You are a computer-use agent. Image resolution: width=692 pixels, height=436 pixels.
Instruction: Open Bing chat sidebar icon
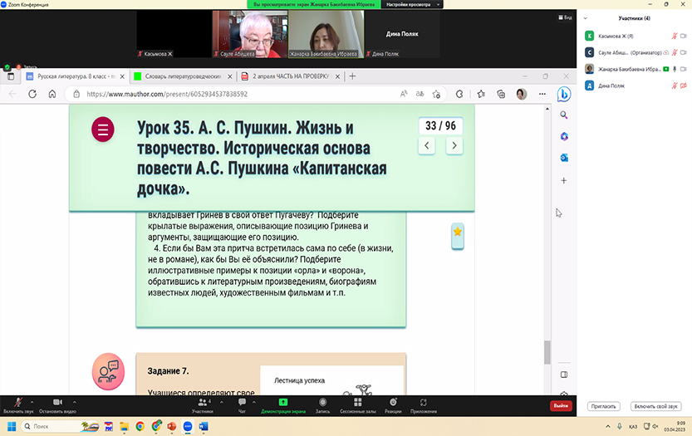pos(563,94)
